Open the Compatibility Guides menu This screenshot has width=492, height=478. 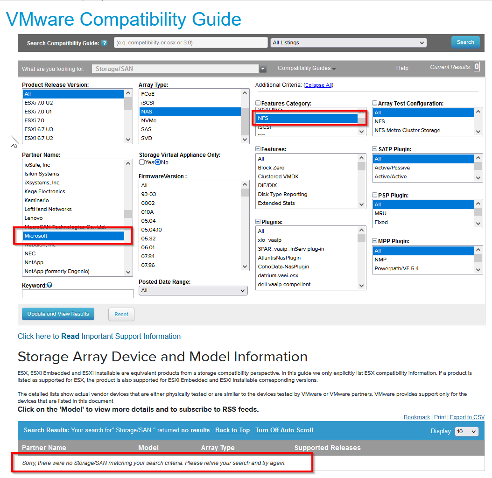pyautogui.click(x=306, y=68)
